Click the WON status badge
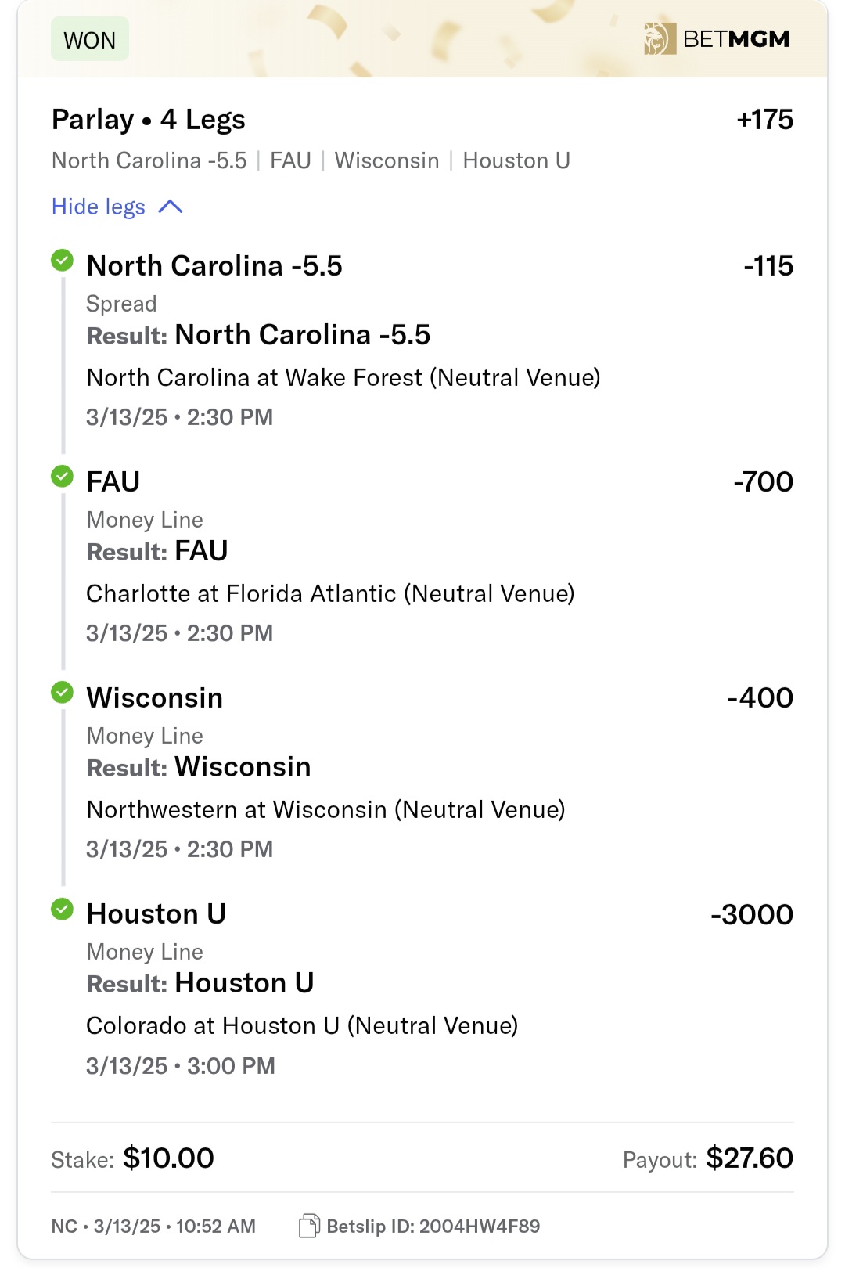 coord(89,40)
